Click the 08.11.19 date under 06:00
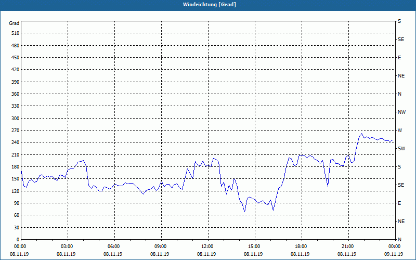The image size is (416, 260). pos(113,254)
